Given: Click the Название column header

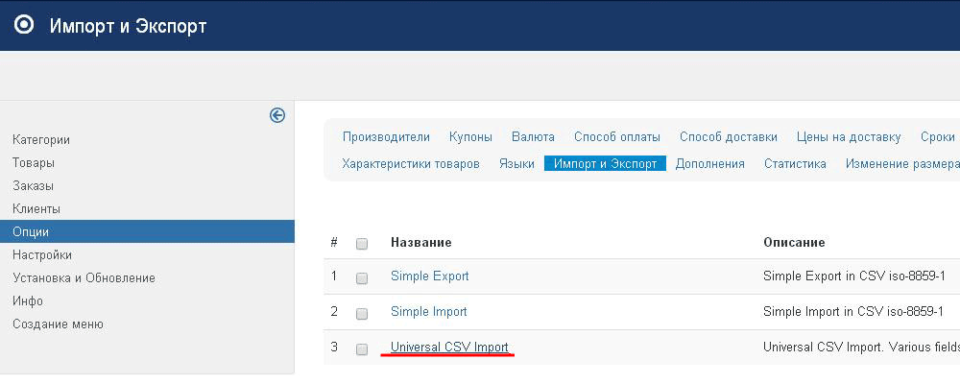Looking at the screenshot, I should tap(420, 243).
